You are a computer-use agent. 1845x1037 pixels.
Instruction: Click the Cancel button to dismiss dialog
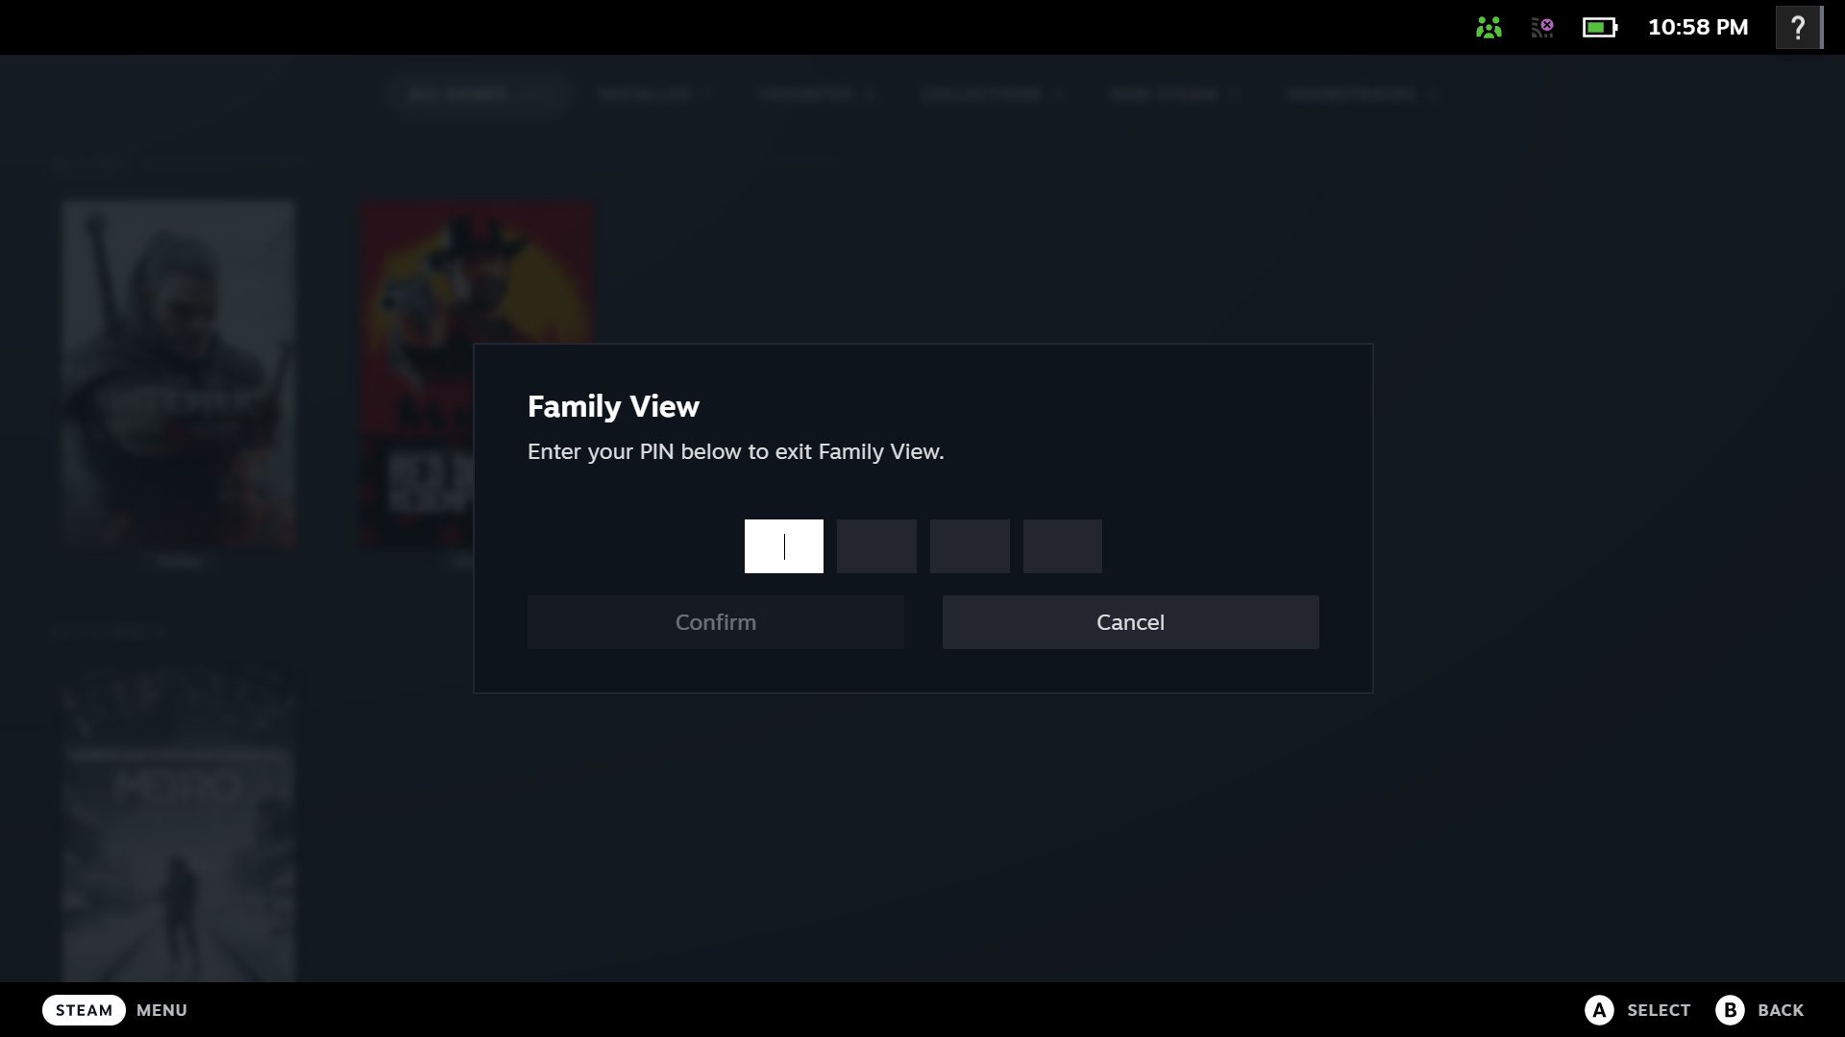pos(1129,621)
